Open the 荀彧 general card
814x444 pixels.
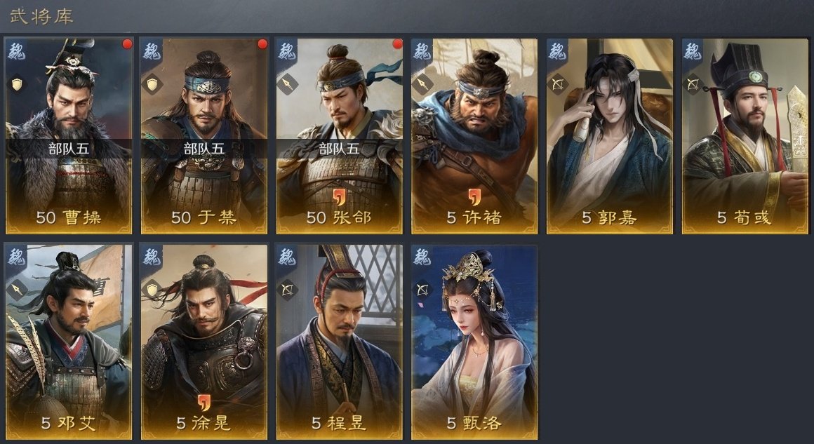745,136
